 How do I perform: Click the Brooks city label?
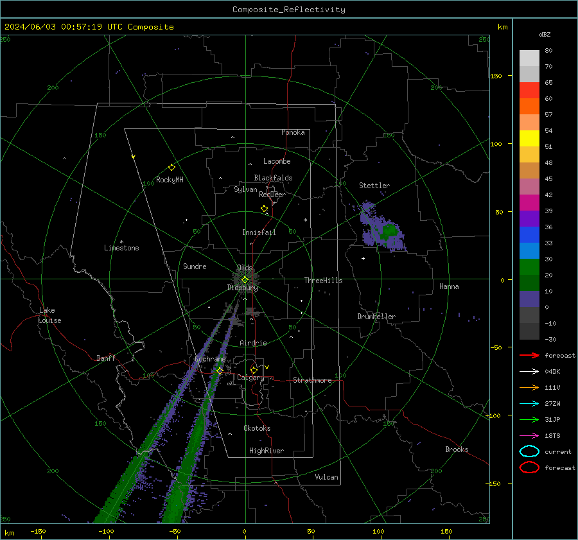[x=457, y=449]
